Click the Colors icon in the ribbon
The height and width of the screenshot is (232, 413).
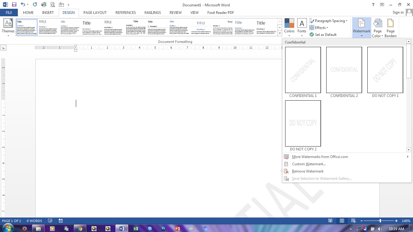point(289,27)
